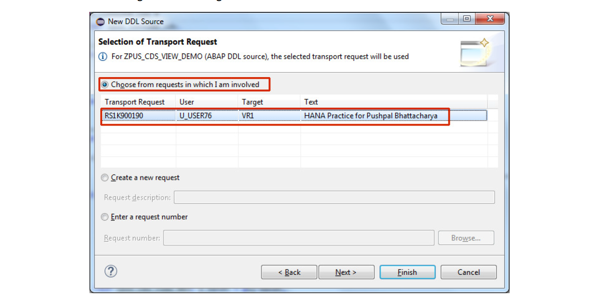The height and width of the screenshot is (308, 606).
Task: Click the User column header
Action: click(187, 102)
